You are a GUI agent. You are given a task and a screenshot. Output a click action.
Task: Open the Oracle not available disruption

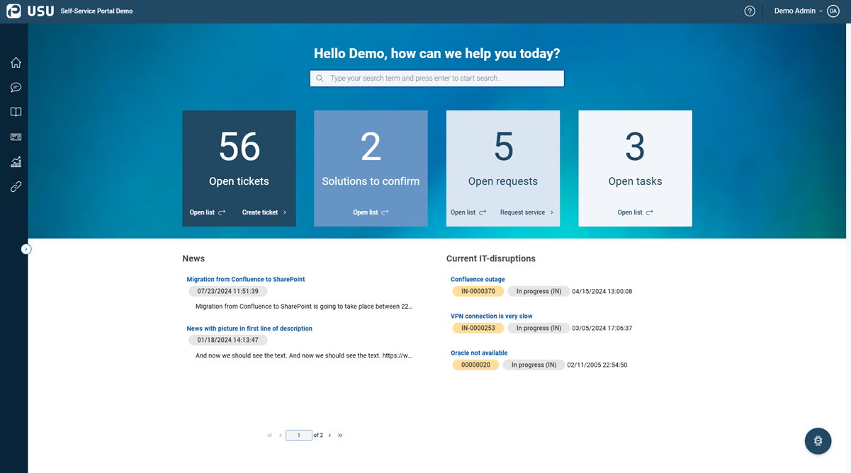pos(479,353)
